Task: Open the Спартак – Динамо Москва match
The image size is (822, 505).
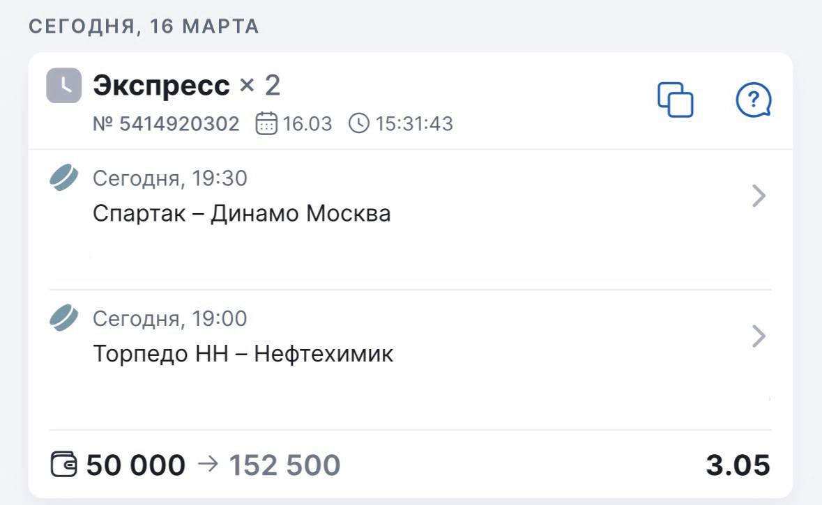Action: click(241, 213)
